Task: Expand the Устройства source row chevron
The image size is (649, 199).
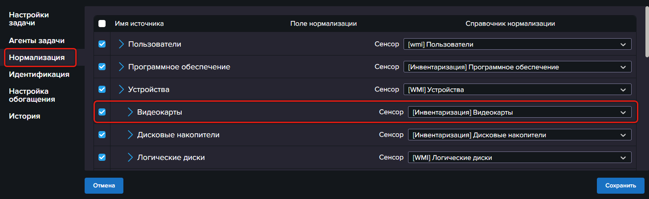Action: [x=121, y=89]
